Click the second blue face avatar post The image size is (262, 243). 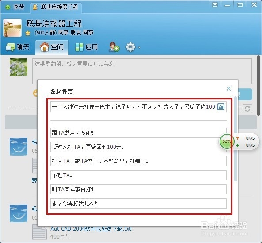tap(19, 213)
